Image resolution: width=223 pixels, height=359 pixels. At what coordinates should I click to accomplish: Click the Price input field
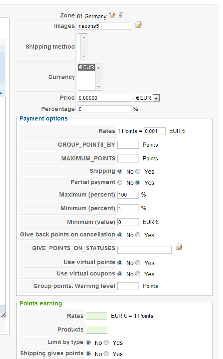(x=105, y=98)
